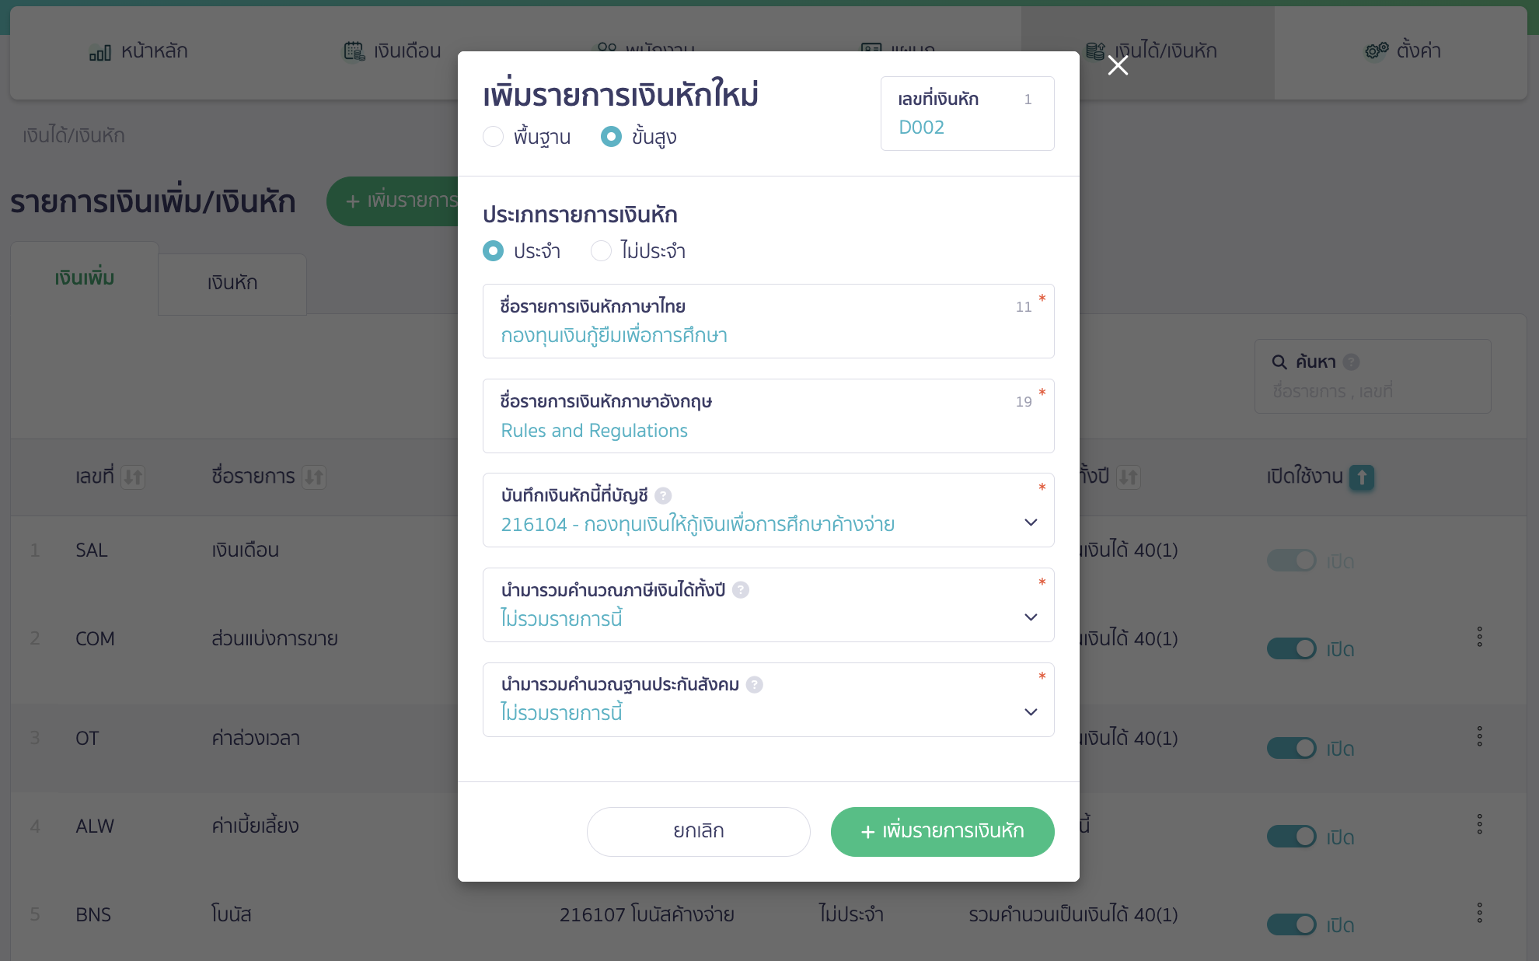Expand the social security base dropdown

(x=1031, y=711)
